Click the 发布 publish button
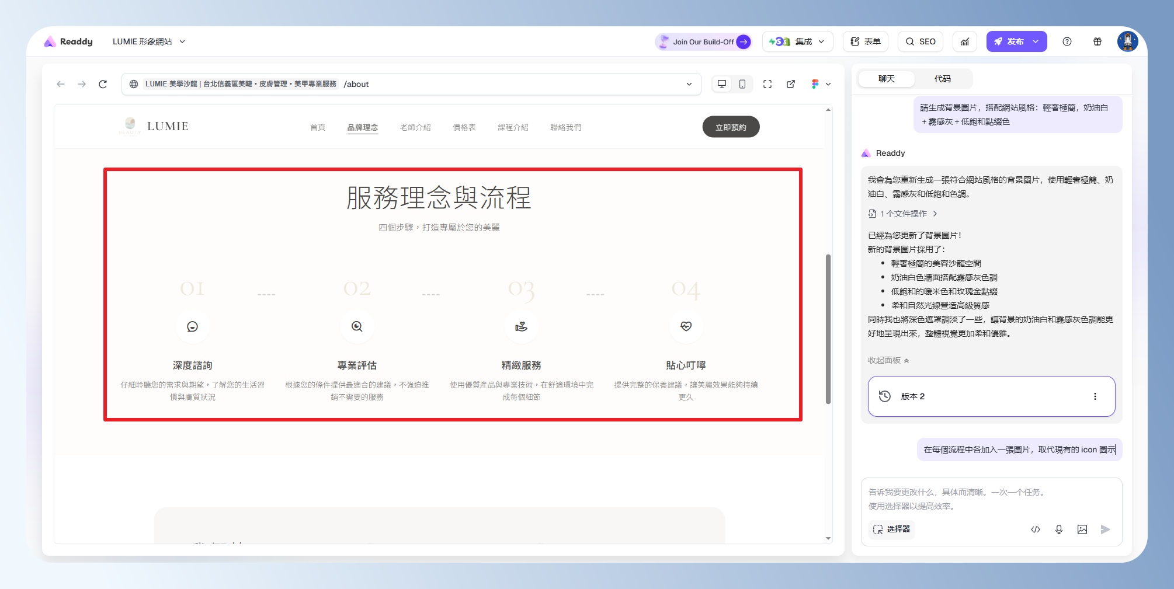 (1009, 41)
